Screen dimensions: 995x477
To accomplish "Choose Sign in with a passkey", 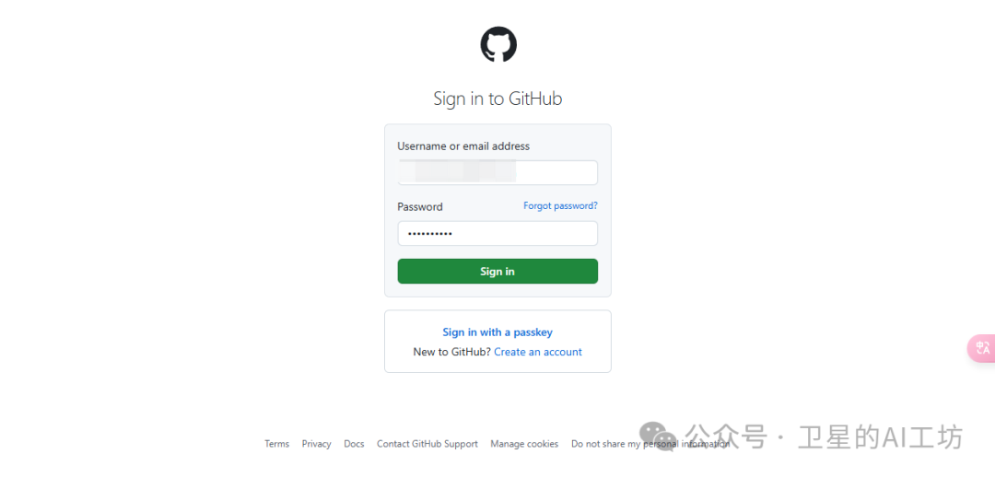I will click(497, 332).
